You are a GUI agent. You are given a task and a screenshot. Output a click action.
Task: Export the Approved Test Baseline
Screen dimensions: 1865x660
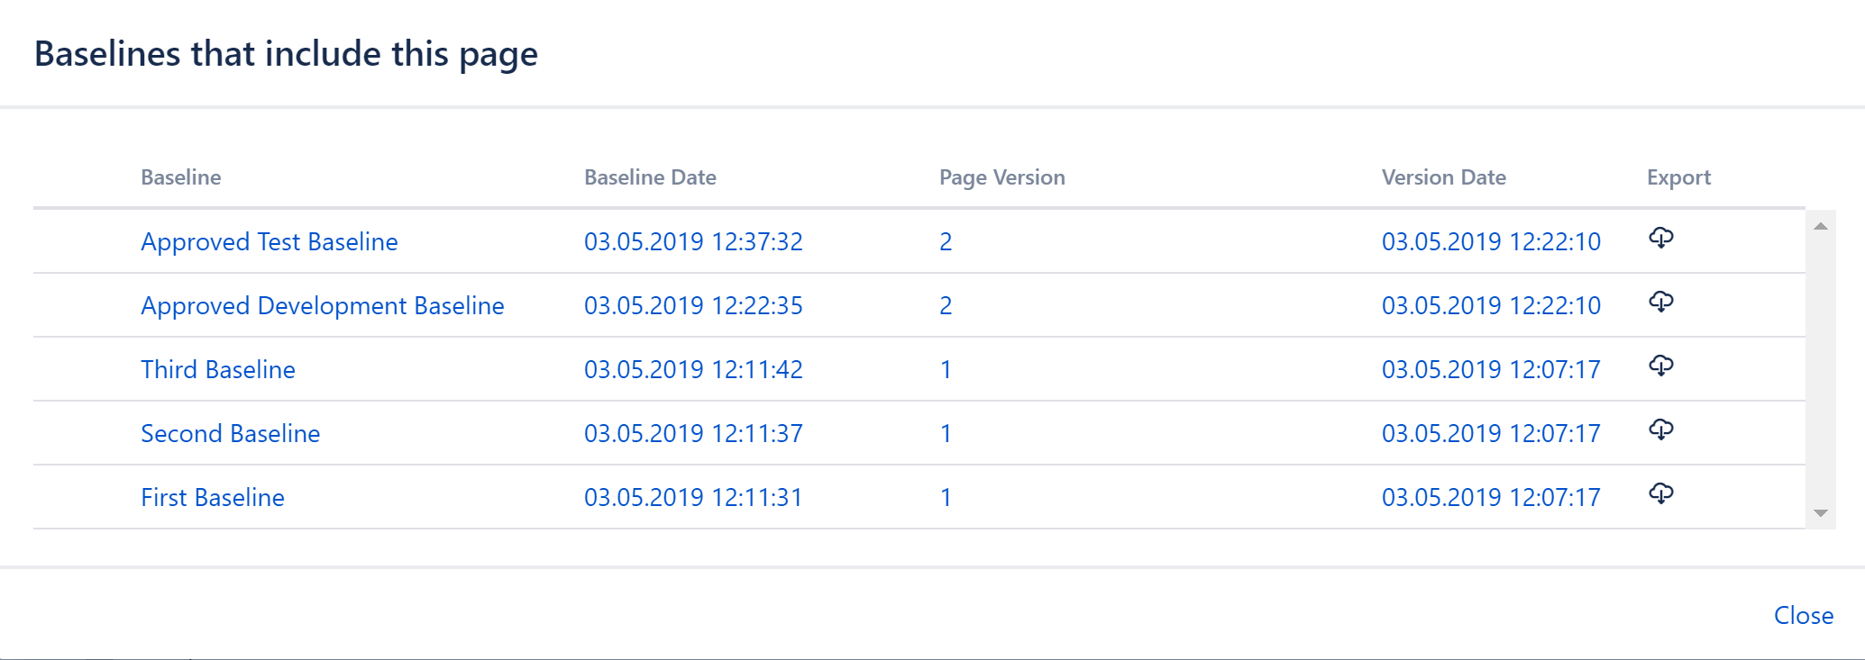1660,239
